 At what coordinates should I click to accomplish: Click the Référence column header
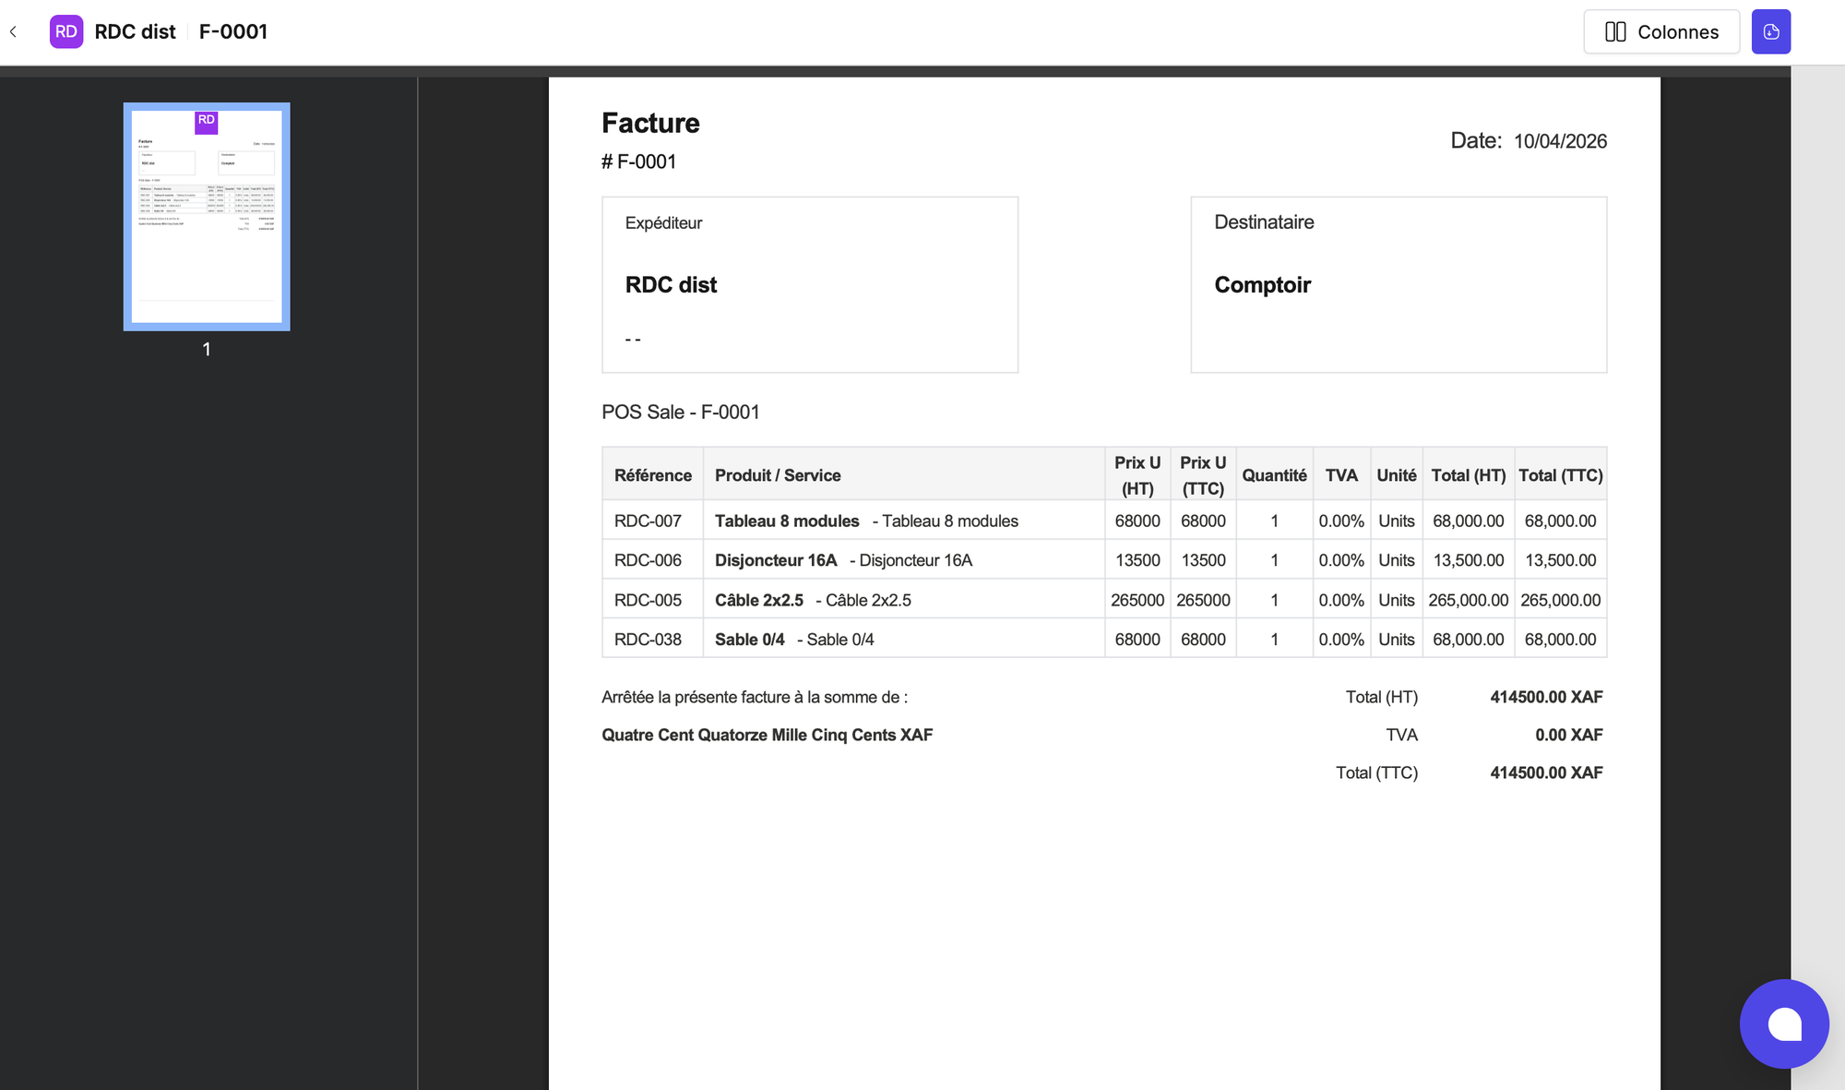coord(652,475)
